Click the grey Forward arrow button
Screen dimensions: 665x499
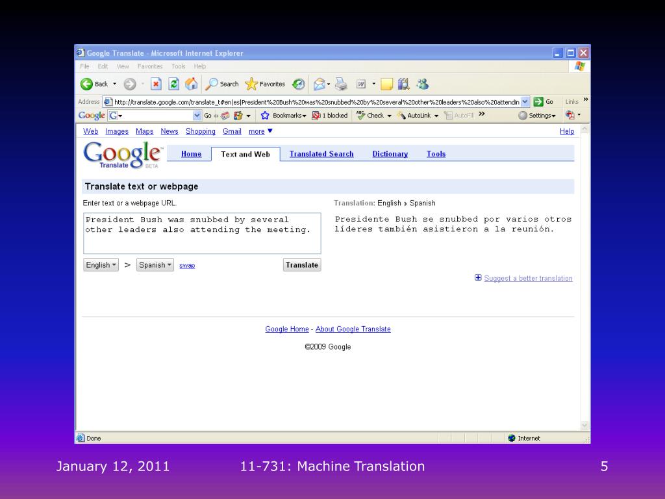[130, 84]
